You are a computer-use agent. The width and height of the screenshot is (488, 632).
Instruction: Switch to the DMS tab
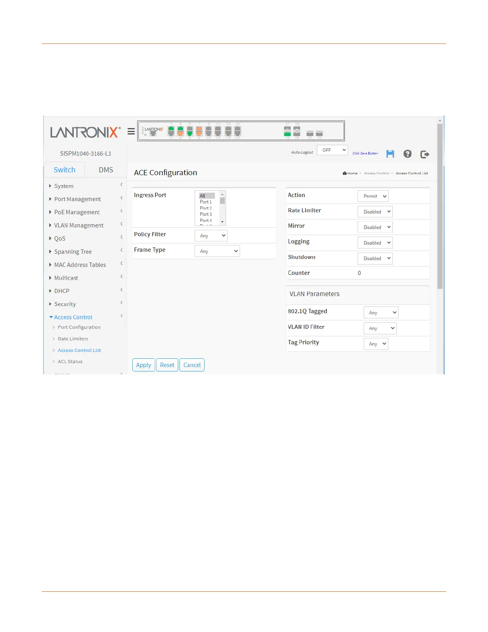tap(106, 170)
